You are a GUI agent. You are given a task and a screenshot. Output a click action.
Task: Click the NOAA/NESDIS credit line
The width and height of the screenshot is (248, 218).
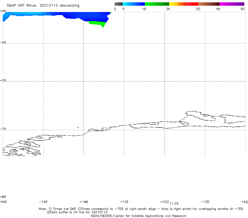click(x=138, y=216)
